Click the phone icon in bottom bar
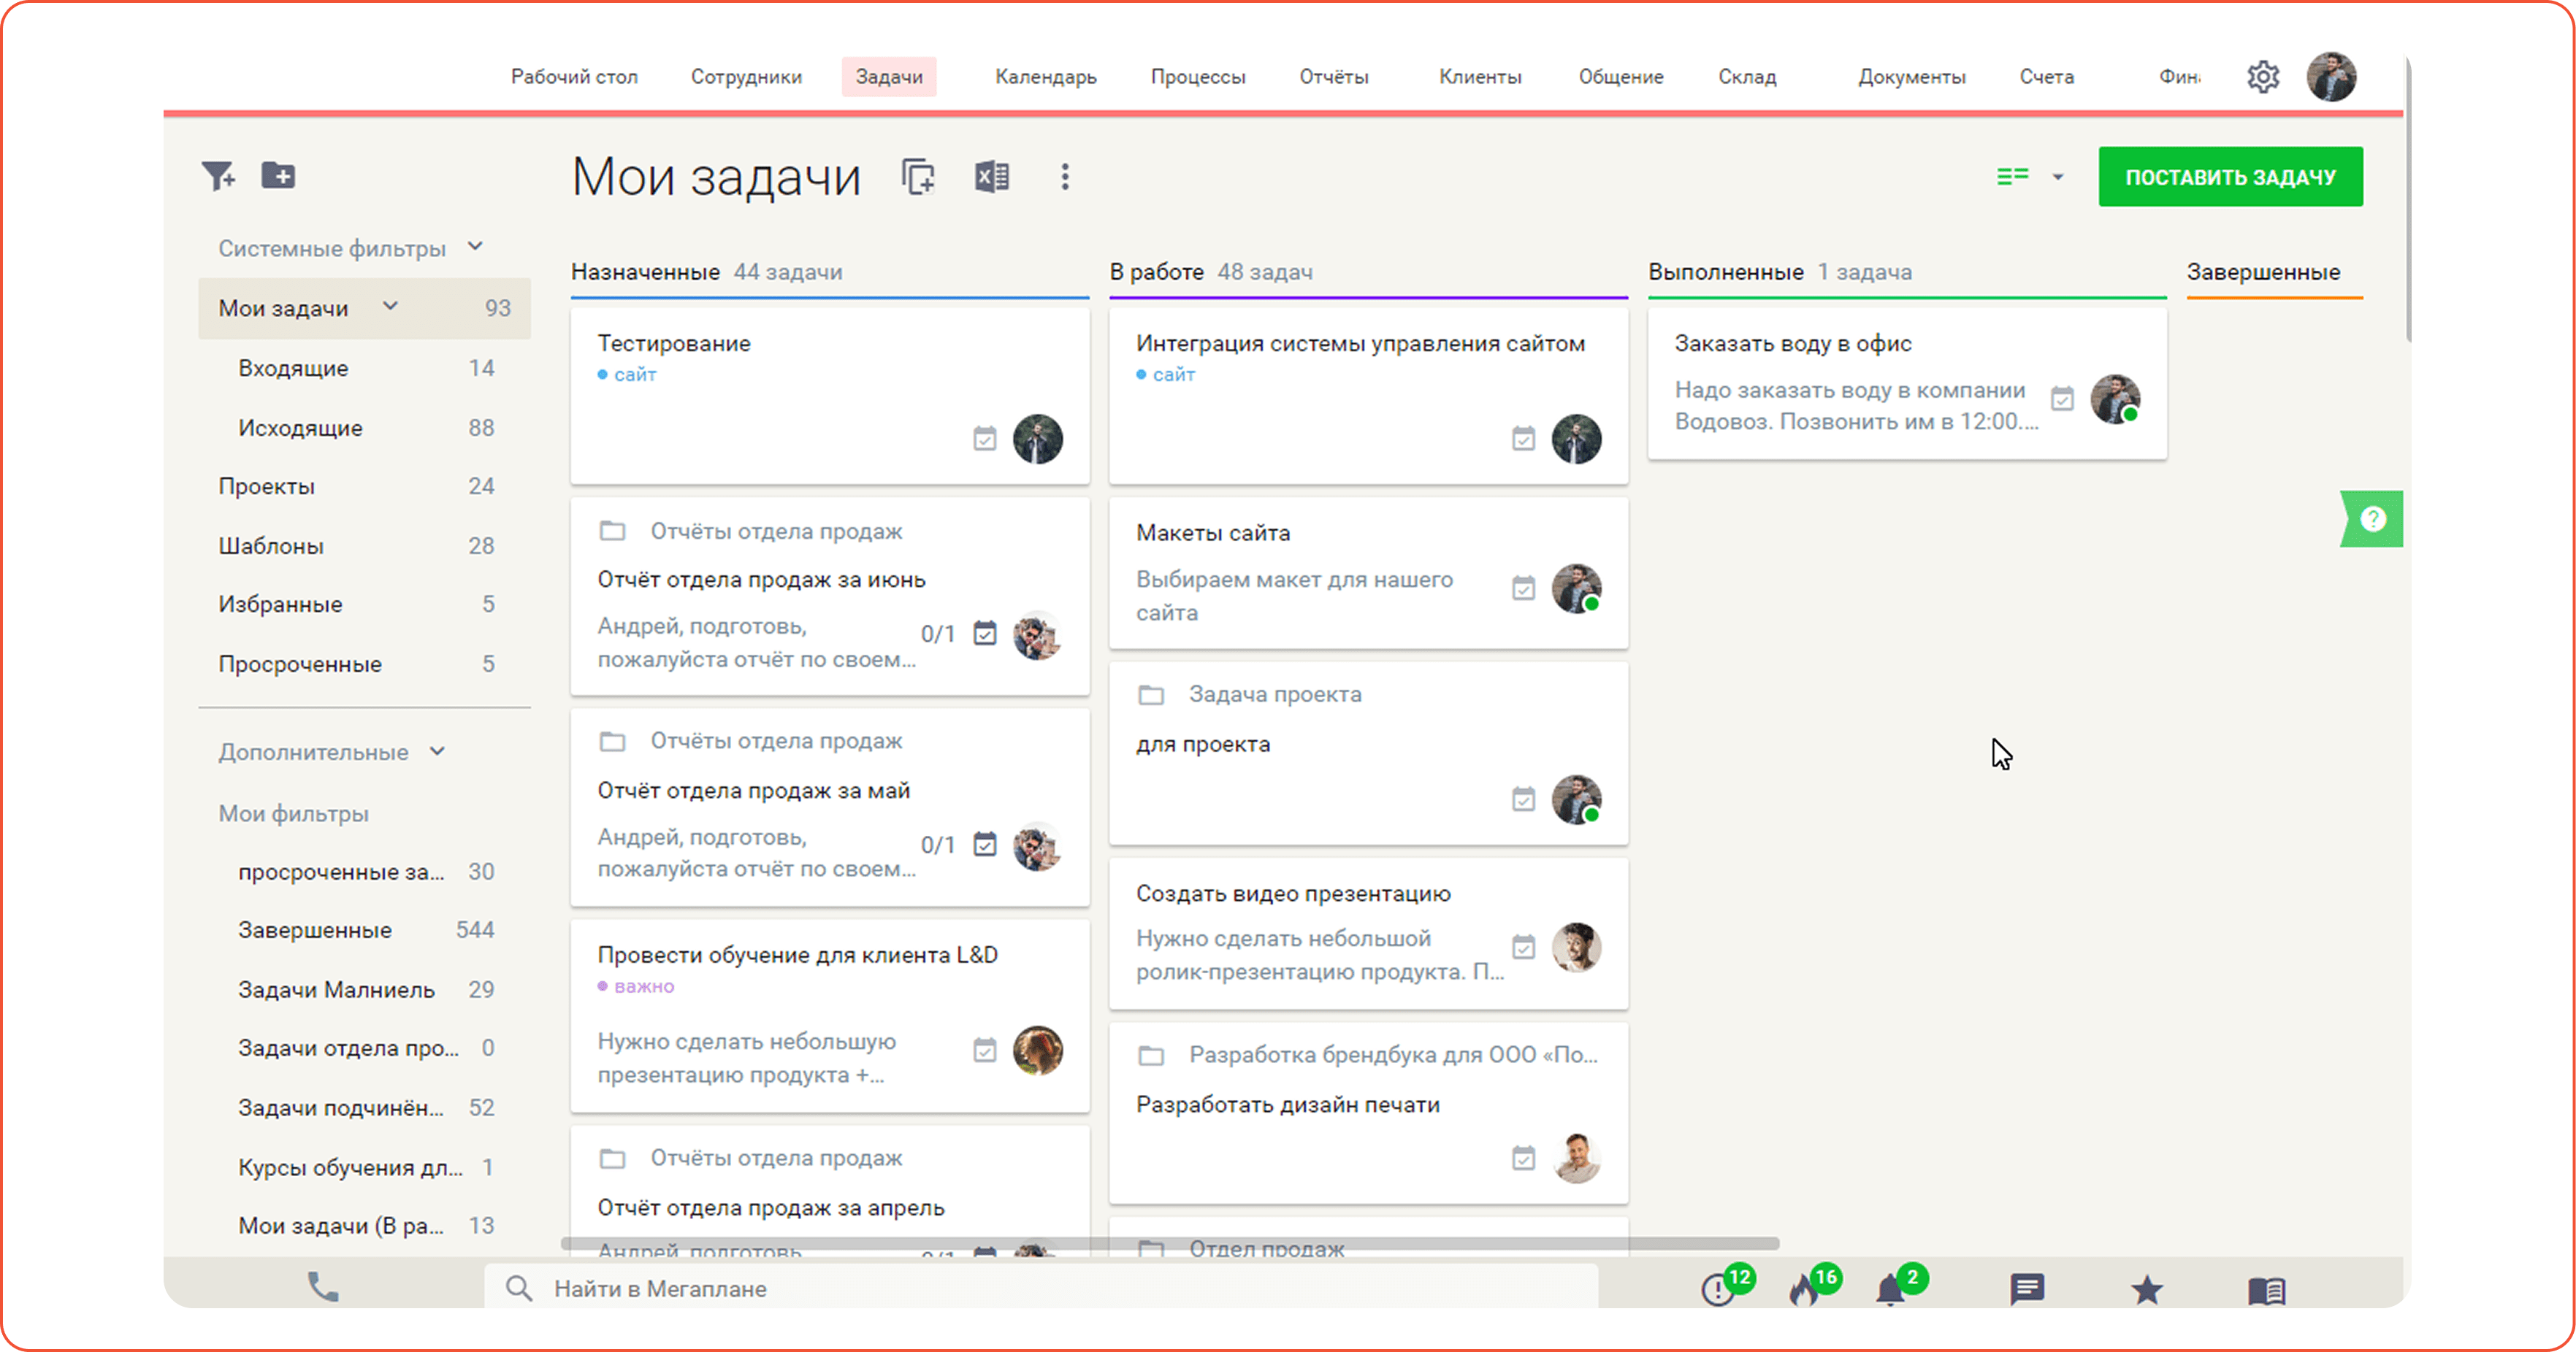 [323, 1287]
